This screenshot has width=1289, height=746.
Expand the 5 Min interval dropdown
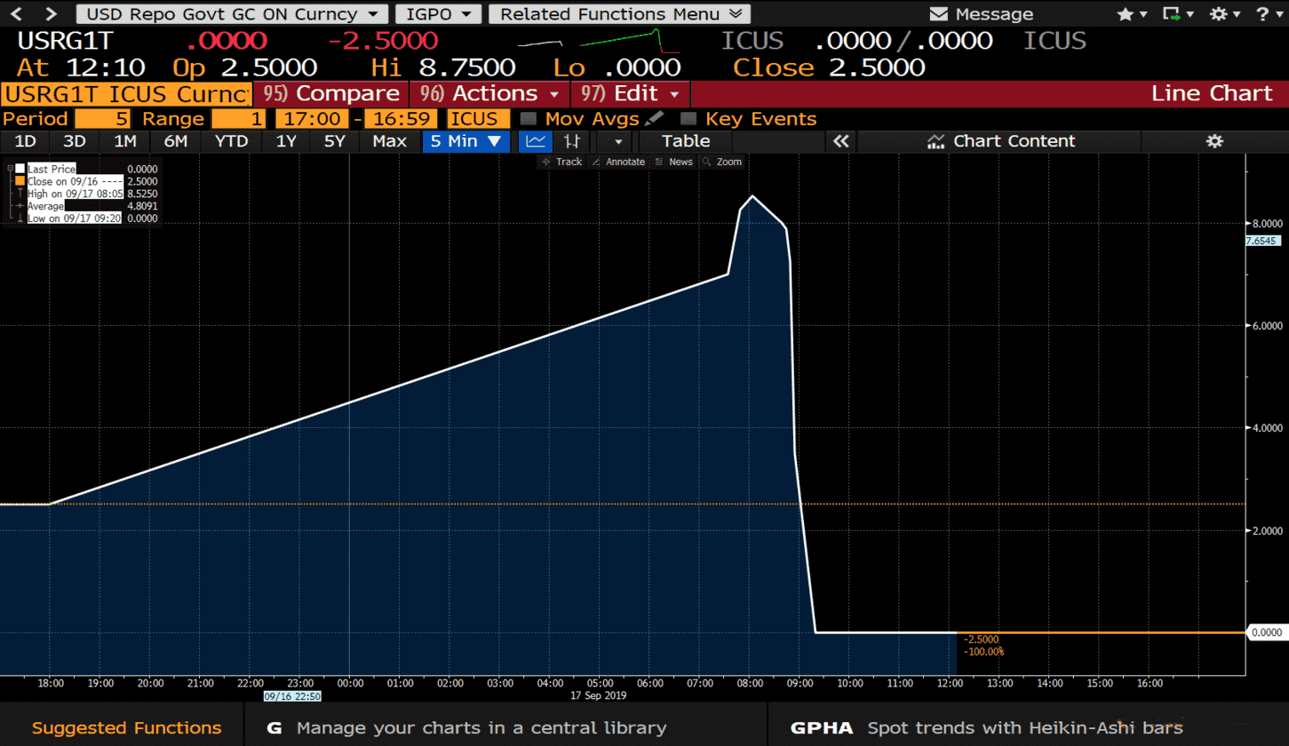pyautogui.click(x=465, y=141)
